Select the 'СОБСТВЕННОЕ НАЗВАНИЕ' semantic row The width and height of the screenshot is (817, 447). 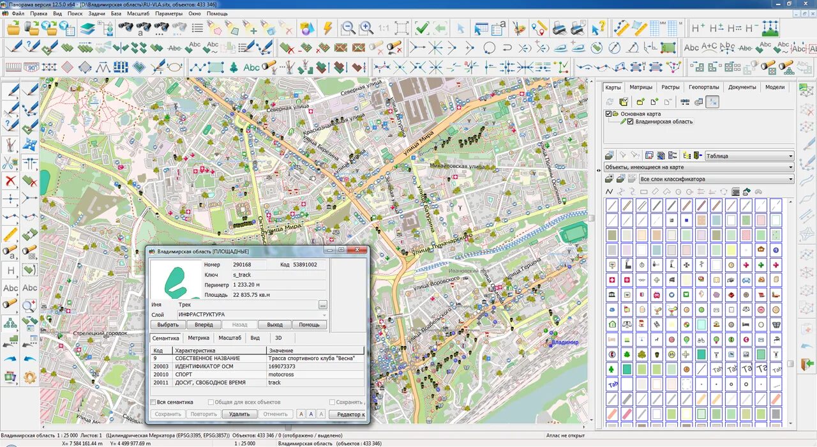(258, 358)
